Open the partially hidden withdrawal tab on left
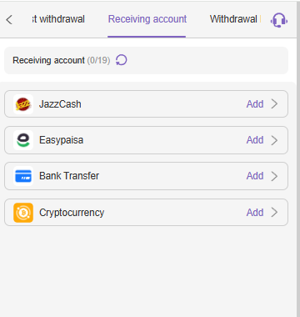The width and height of the screenshot is (300, 317). (58, 19)
